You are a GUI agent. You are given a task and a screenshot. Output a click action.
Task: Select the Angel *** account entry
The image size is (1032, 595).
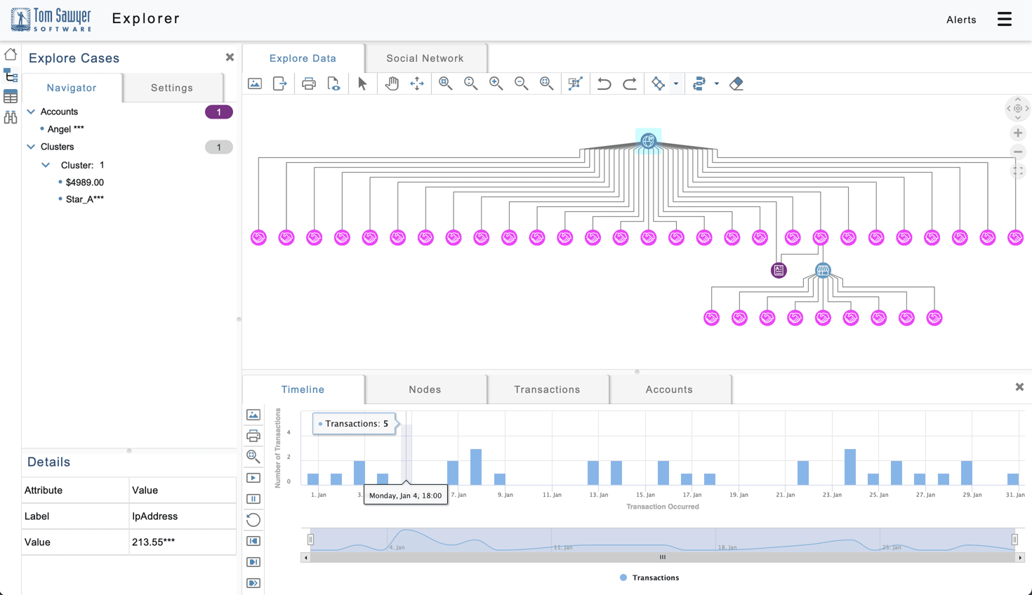point(65,128)
